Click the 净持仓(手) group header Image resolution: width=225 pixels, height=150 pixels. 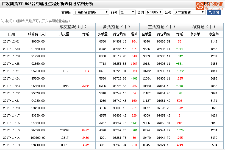pos(204,27)
